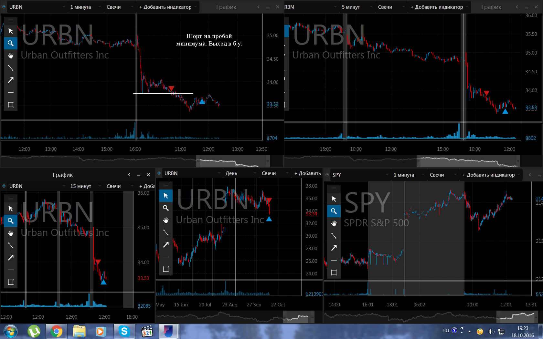Viewport: 543px width, 339px height.
Task: Toggle the link dot beside SPY ticker
Action: (327, 175)
